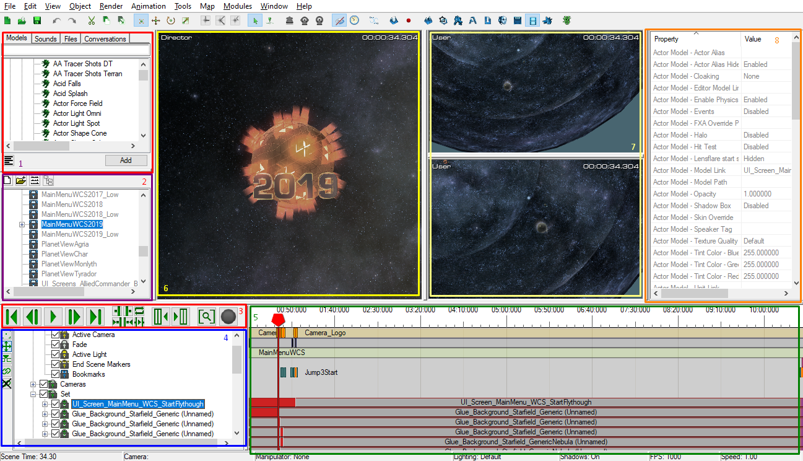803x461 pixels.
Task: Open the Animation menu
Action: coord(148,6)
